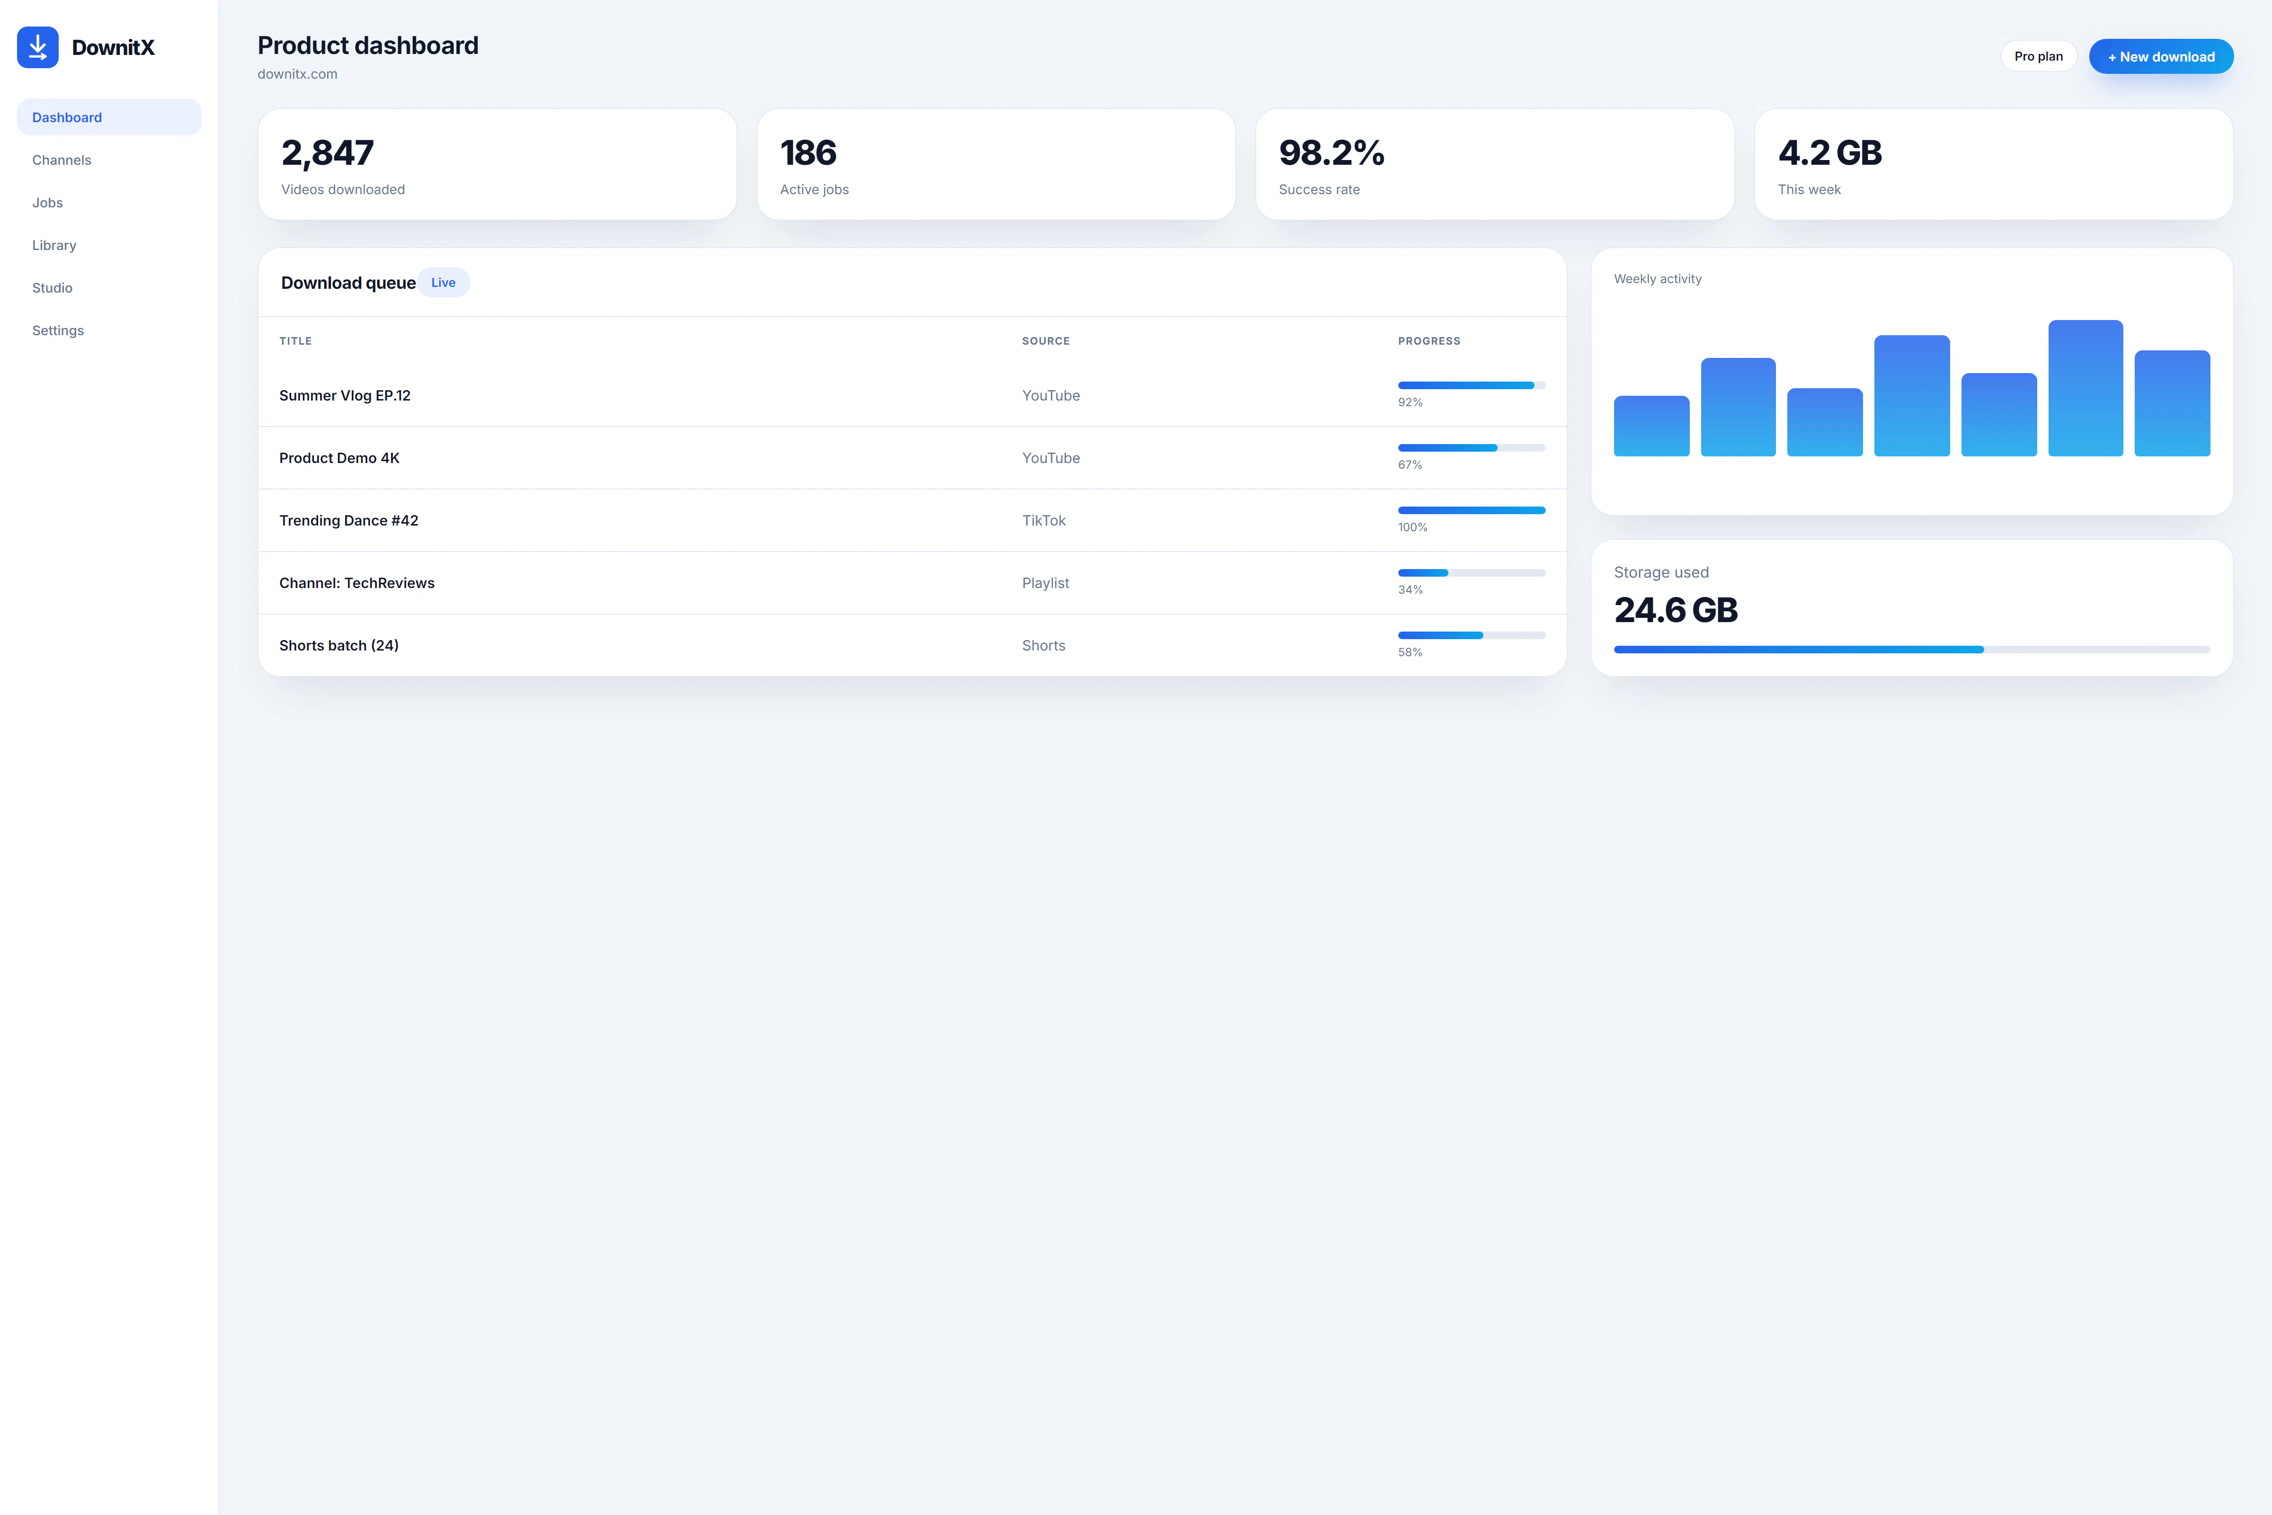Click the Success rate stat card

click(x=1494, y=164)
